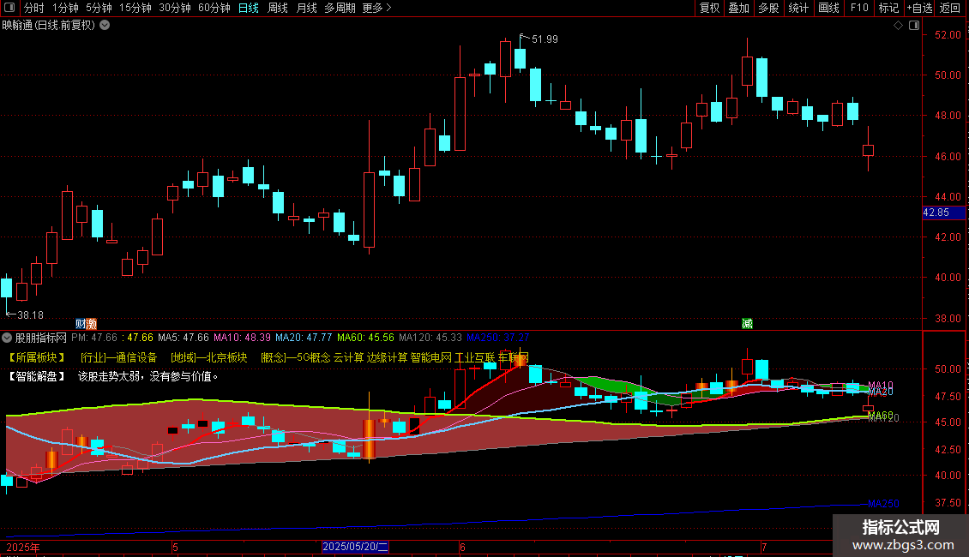Image resolution: width=969 pixels, height=557 pixels.
Task: Click the MA60: 45.56 value
Action: pyautogui.click(x=365, y=338)
